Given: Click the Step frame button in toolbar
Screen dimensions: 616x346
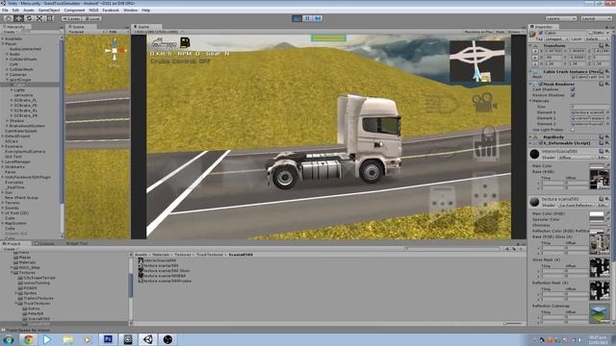Looking at the screenshot, I should [318, 18].
